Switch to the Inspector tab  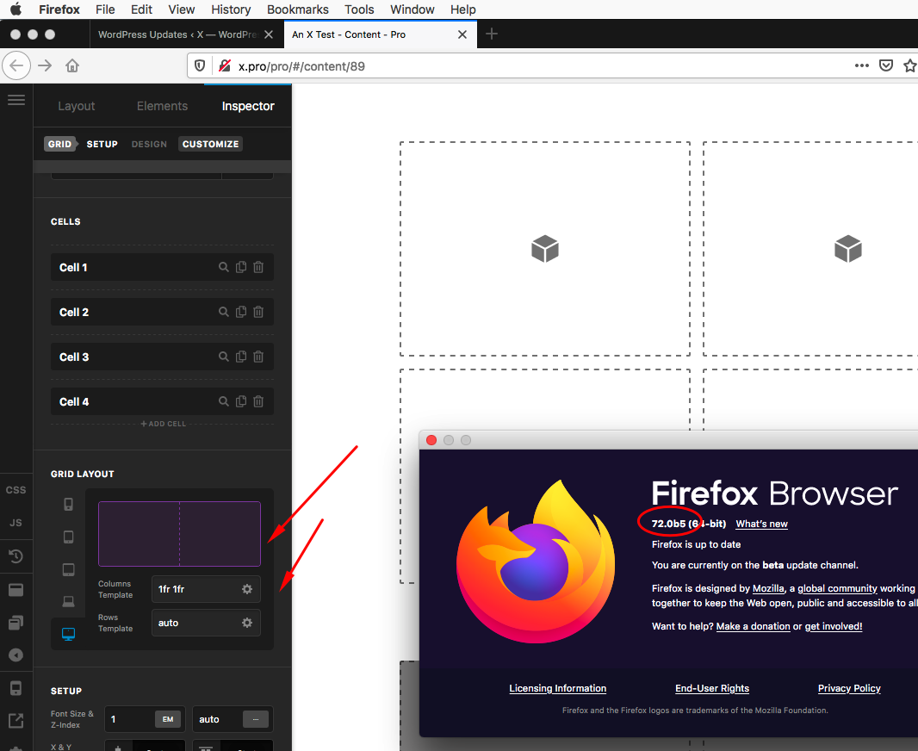point(248,106)
